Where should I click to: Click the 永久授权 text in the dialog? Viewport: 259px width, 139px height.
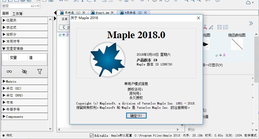click(x=136, y=98)
